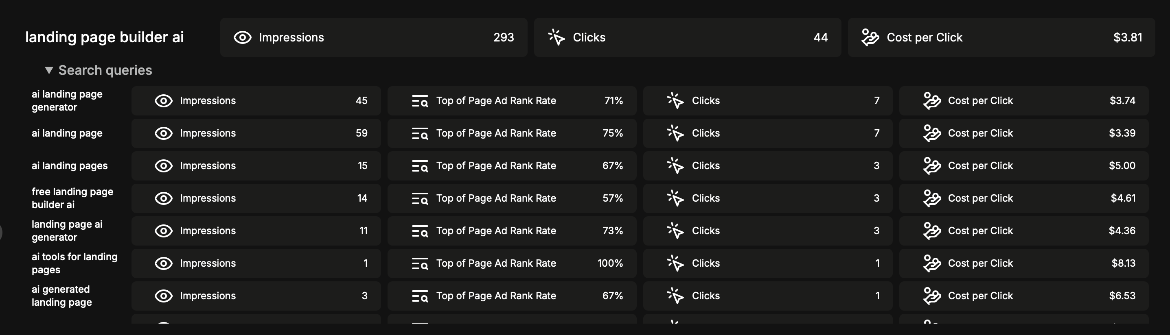Collapse the Search queries triangle
The image size is (1170, 335).
pyautogui.click(x=49, y=70)
